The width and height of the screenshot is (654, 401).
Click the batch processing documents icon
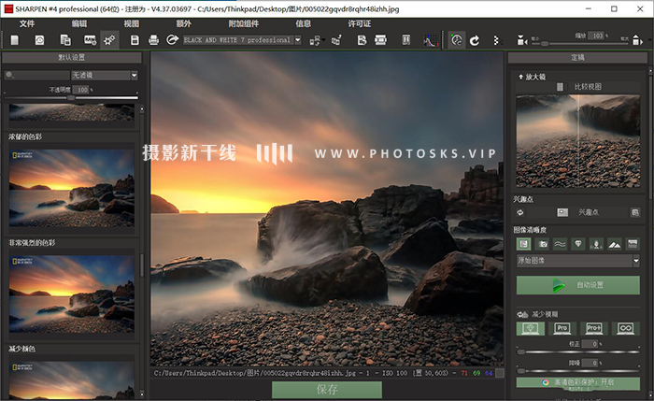65,40
